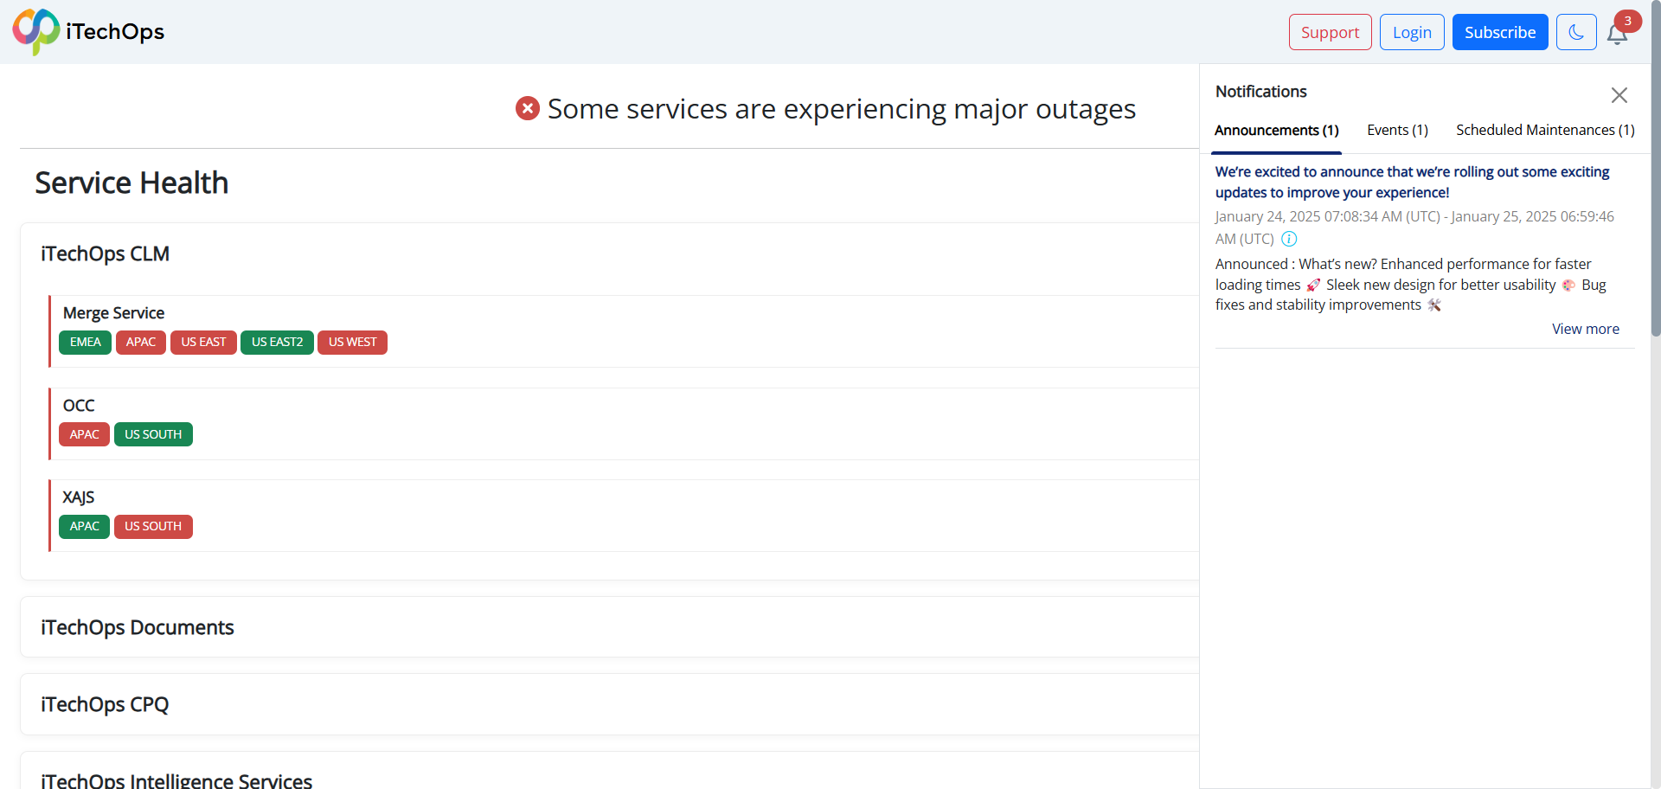Toggle dark mode with moon icon
Screen dimensions: 1661x789
1576,32
